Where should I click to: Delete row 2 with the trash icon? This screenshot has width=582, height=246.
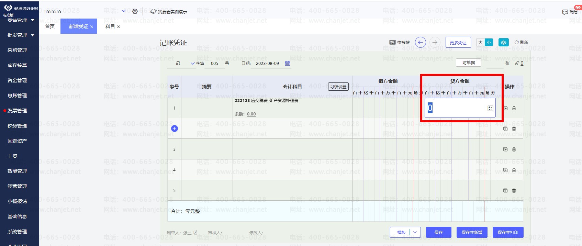click(514, 129)
